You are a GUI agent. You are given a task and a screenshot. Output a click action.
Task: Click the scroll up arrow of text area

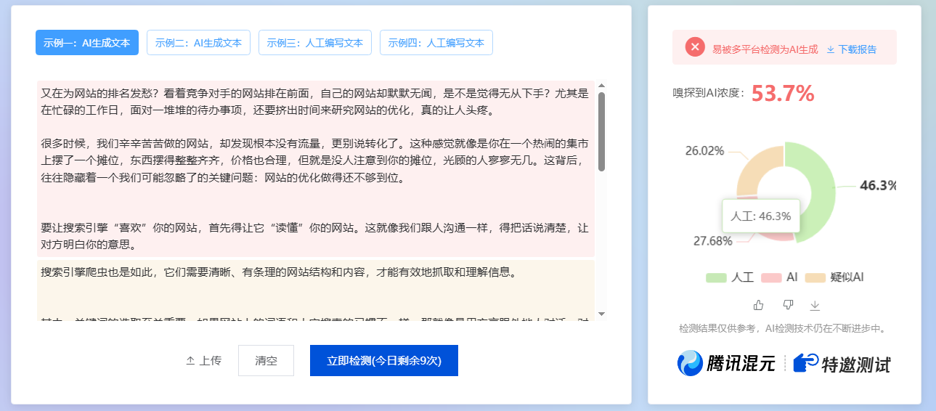[601, 86]
